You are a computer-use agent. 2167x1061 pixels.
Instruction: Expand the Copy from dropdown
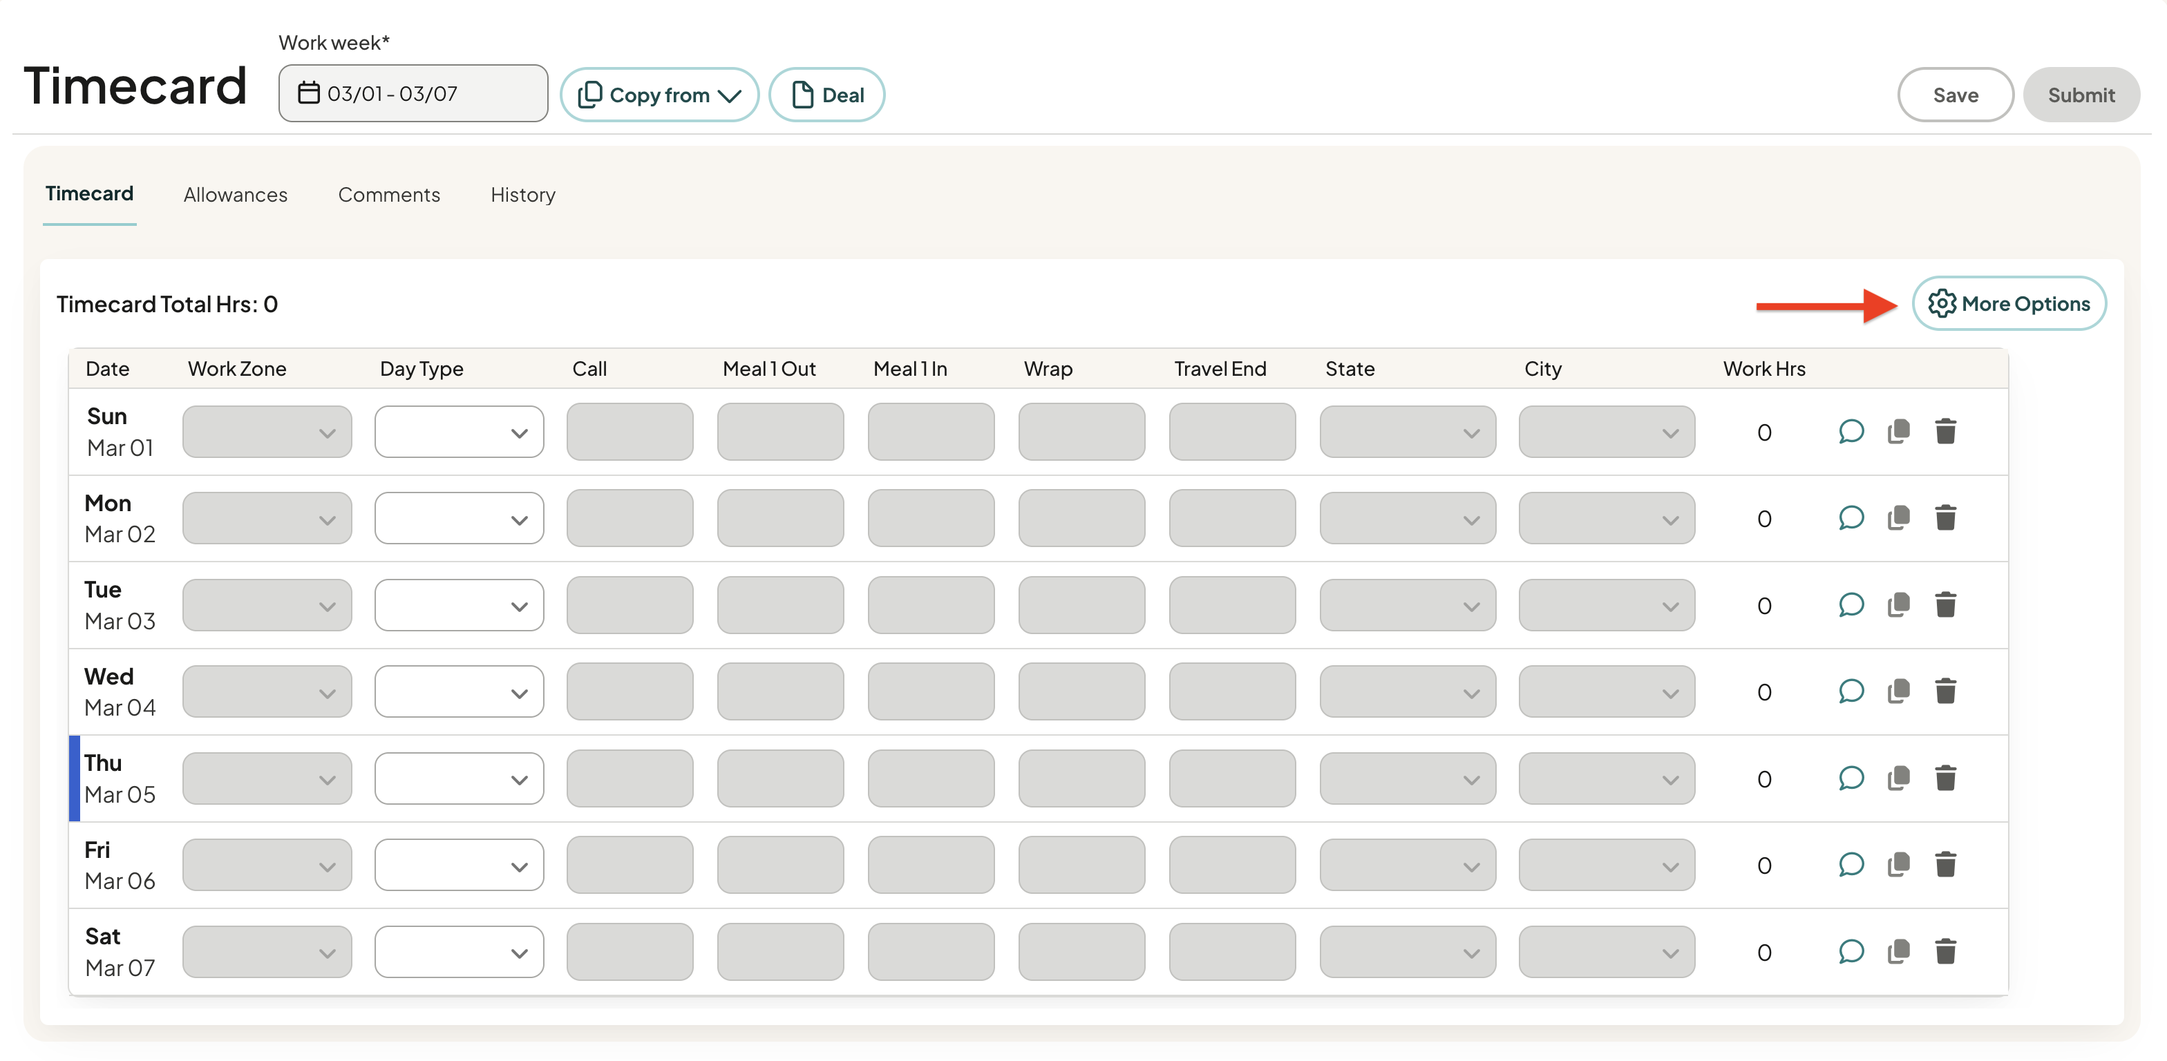(x=659, y=95)
